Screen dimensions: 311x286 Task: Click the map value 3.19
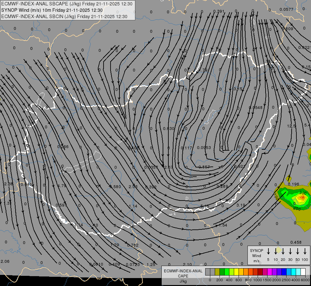(241, 205)
